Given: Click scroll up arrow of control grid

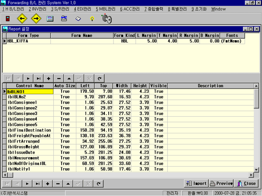Looking at the screenshot, I should pos(256,86).
